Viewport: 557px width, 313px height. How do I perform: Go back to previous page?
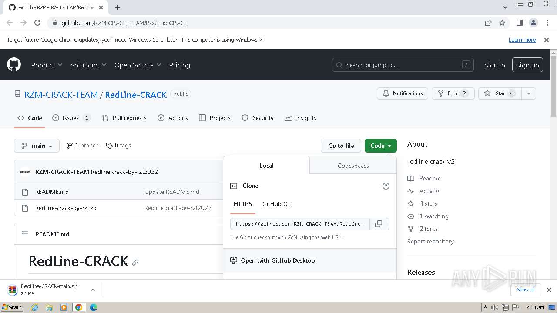10,23
